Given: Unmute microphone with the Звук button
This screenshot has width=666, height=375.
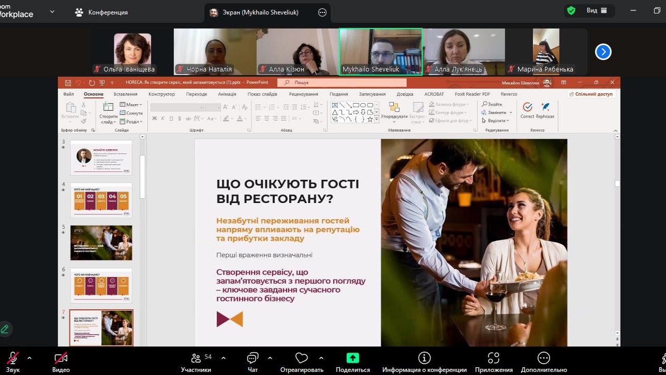Looking at the screenshot, I should (x=13, y=358).
